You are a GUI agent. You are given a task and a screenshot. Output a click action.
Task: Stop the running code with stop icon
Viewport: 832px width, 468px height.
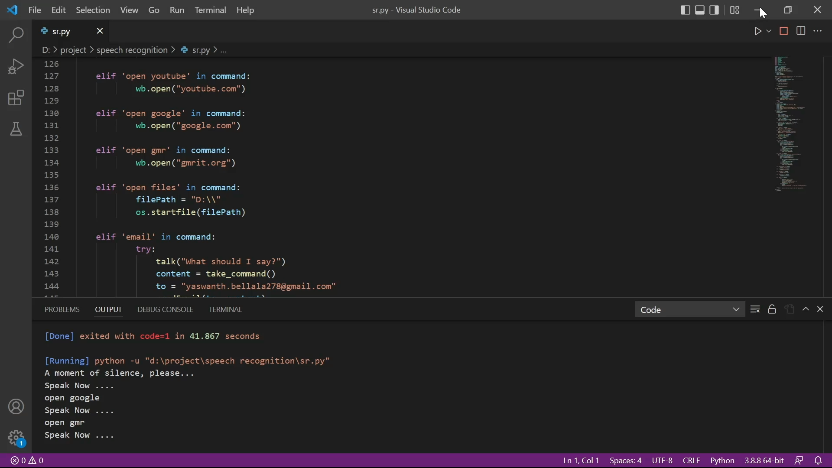[x=784, y=31]
